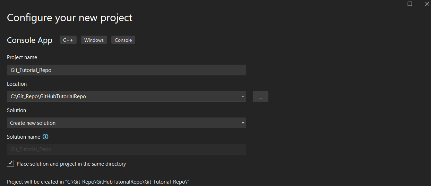Click the Console project type tag
The width and height of the screenshot is (431, 186).
click(x=123, y=40)
